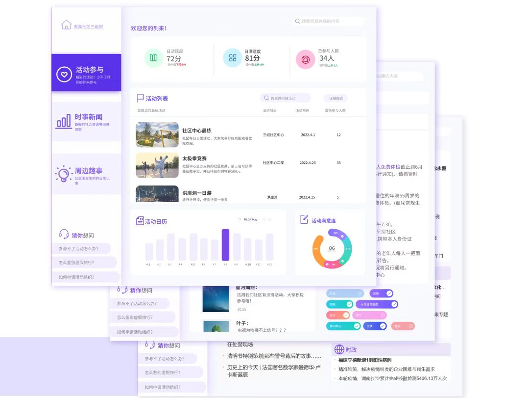This screenshot has width=505, height=398.
Task: Click the magnifier icon in 搜索感兴趣活动 field
Action: coord(266,98)
